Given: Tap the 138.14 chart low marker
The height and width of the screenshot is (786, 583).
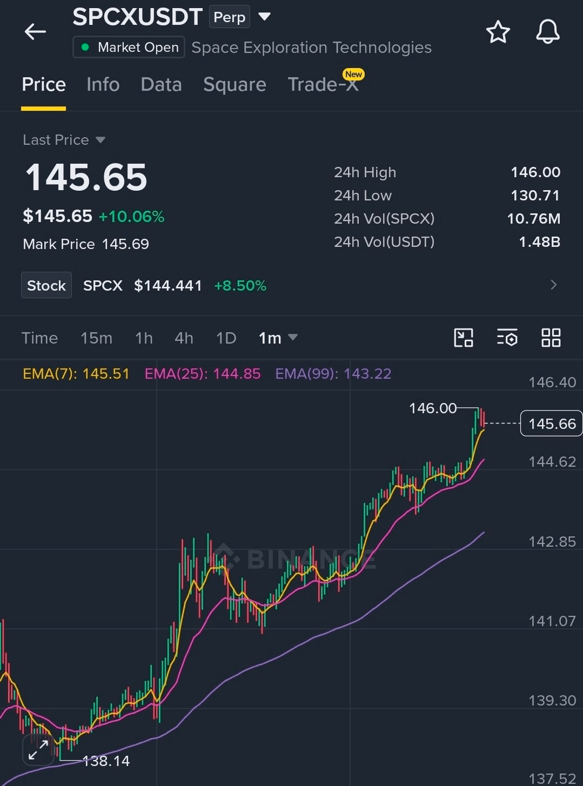Looking at the screenshot, I should click(106, 761).
